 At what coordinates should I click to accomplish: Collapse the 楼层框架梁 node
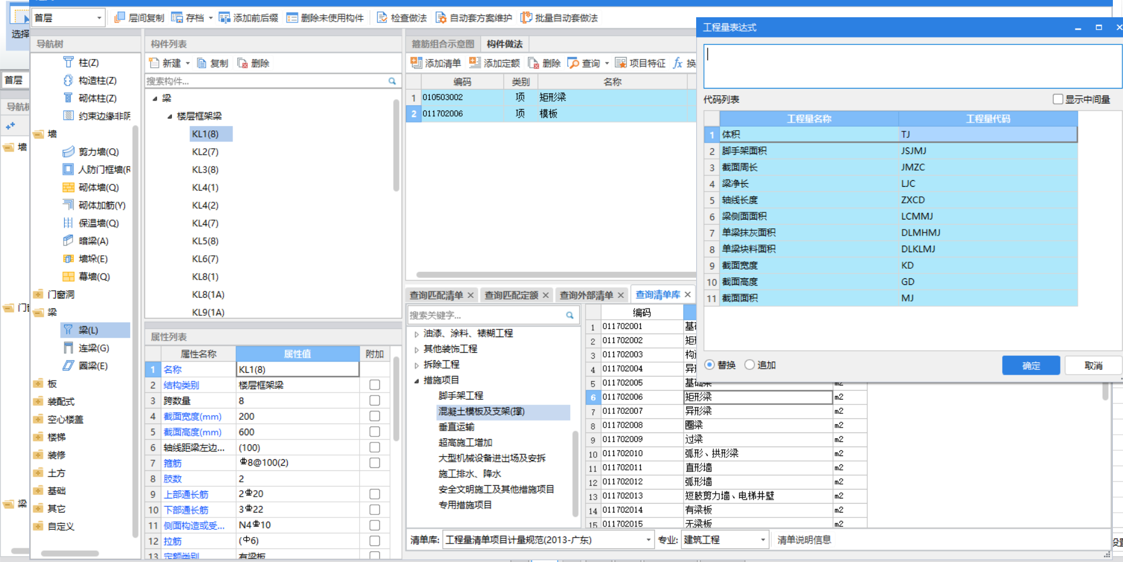point(169,116)
